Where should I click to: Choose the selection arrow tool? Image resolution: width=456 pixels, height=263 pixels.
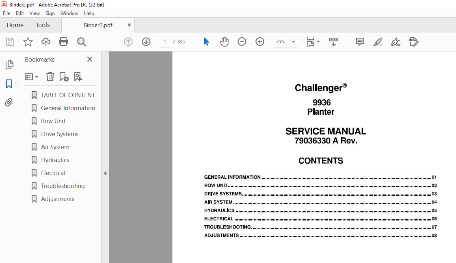207,42
